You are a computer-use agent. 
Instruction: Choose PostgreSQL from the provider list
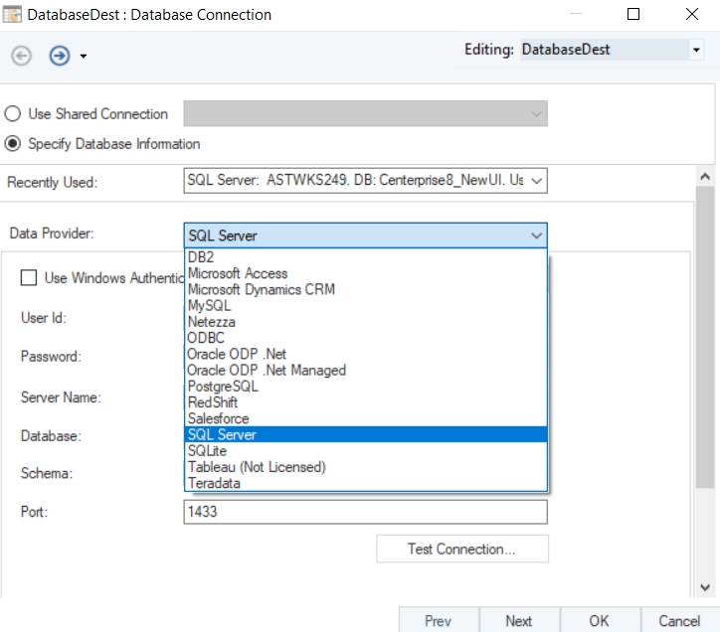(223, 387)
